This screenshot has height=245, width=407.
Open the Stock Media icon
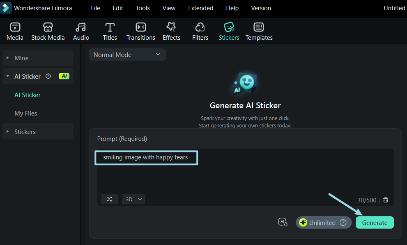[x=48, y=27]
